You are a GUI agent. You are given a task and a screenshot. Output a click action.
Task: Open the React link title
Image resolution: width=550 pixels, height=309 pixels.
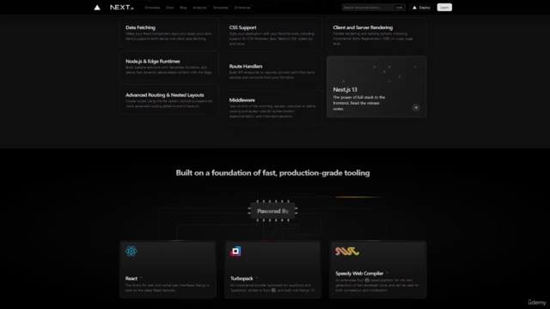point(131,278)
